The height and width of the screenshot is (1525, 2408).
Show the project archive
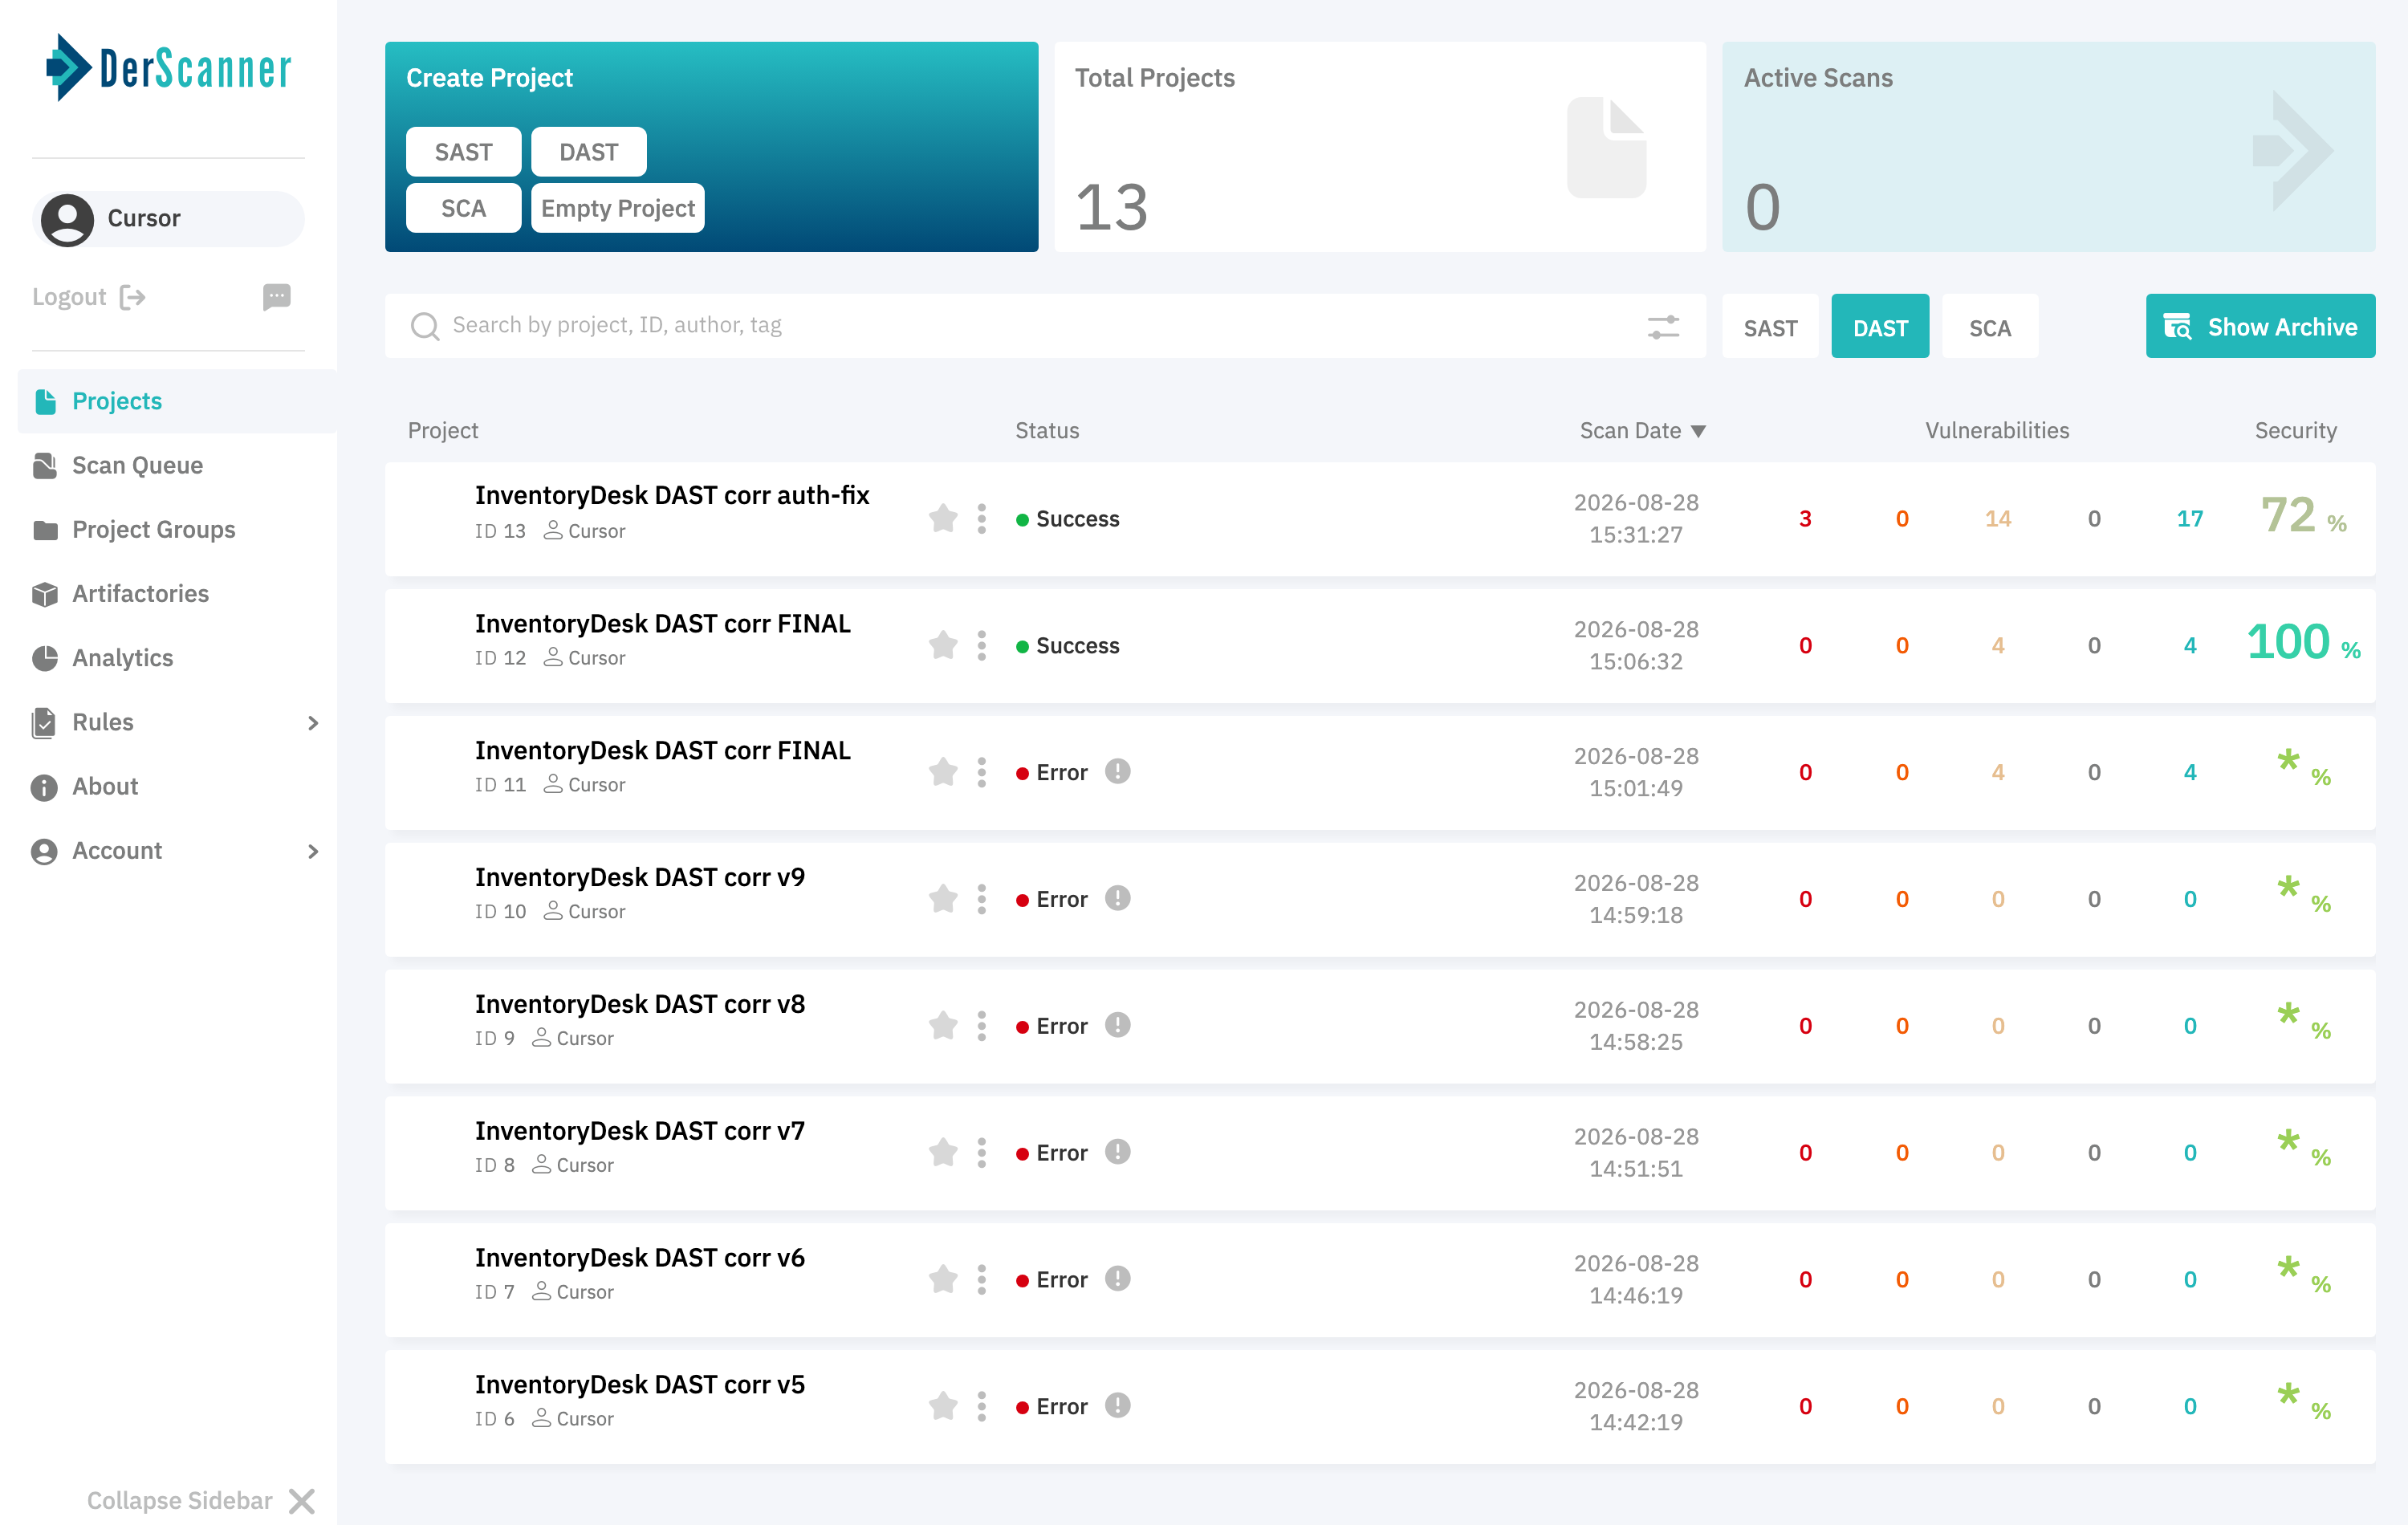2260,326
